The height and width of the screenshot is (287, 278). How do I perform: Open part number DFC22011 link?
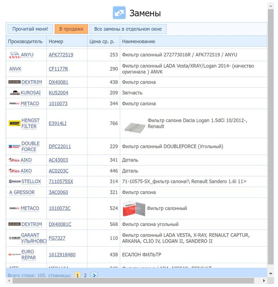click(60, 147)
